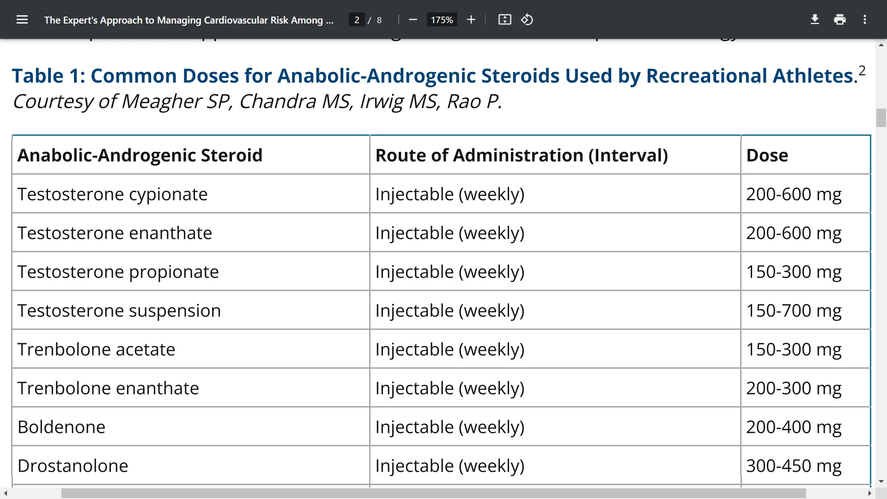Click the zoom in plus icon
This screenshot has width=887, height=499.
point(471,20)
